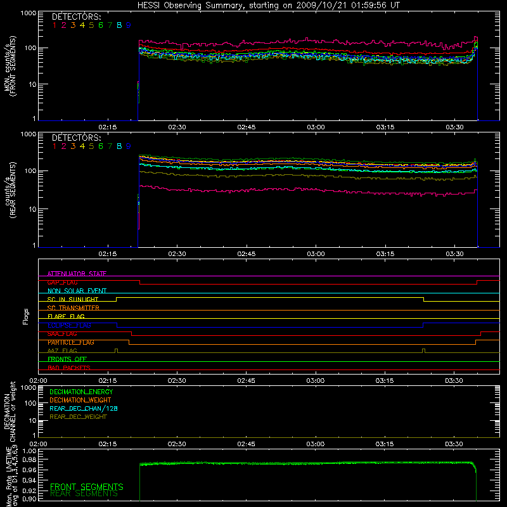This screenshot has width=507, height=507.
Task: Click the 0.98 value on livetime y-axis
Action: coord(29,460)
